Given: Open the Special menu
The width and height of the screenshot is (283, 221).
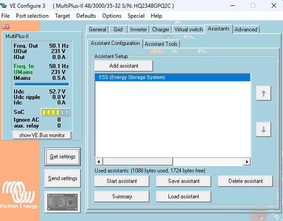Looking at the screenshot, I should click(136, 16).
